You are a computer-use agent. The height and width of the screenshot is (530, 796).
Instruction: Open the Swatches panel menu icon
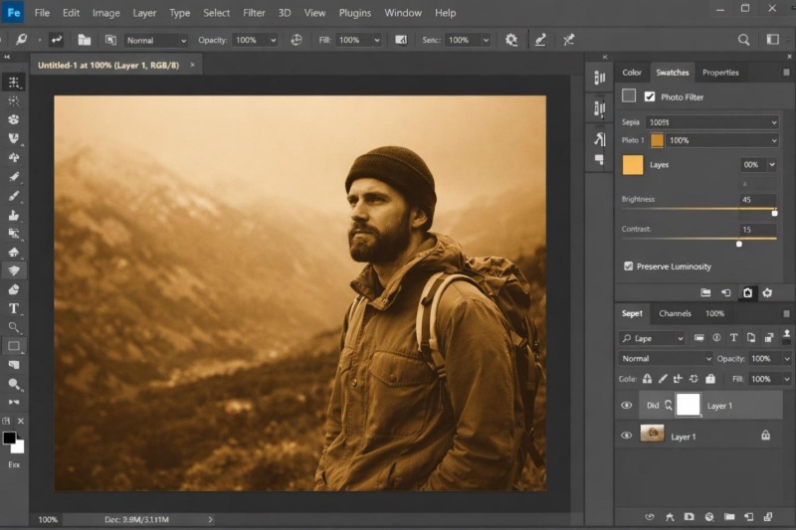click(x=786, y=73)
